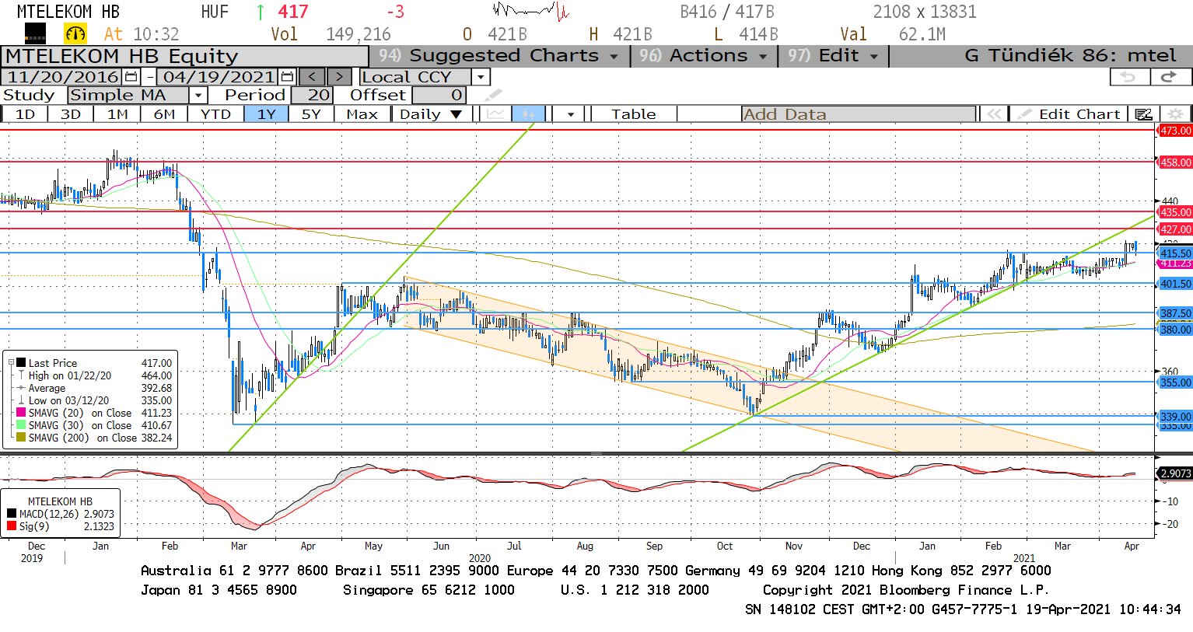Screen dimensions: 1193x632
Task: Click the redo arrow button
Action: 1169,77
